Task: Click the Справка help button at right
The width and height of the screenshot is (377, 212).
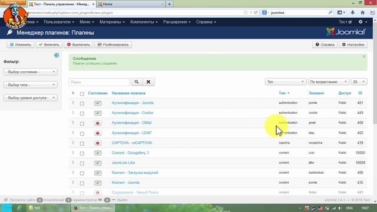Action: [325, 45]
